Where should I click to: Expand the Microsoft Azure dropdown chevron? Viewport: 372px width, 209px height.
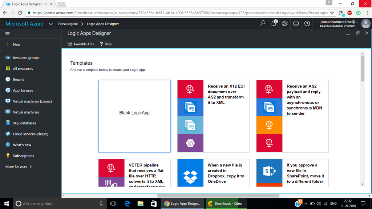[51, 24]
